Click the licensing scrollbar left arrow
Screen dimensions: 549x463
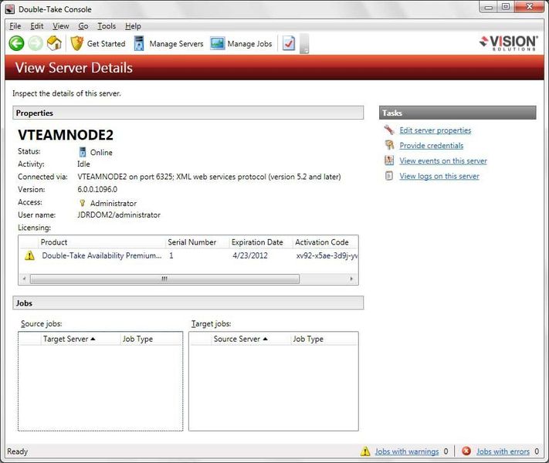(x=24, y=279)
